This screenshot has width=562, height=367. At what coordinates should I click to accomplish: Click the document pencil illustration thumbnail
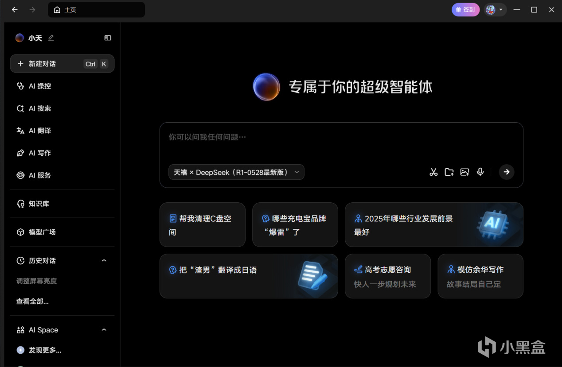click(312, 276)
